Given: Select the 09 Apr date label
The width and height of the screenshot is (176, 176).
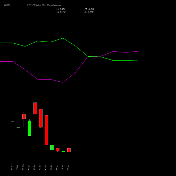Looking at the screenshot, I should point(57,168).
